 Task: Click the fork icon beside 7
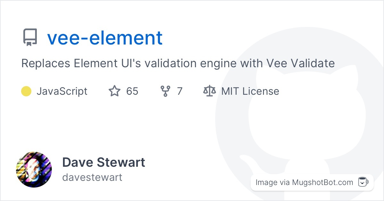[x=165, y=91]
